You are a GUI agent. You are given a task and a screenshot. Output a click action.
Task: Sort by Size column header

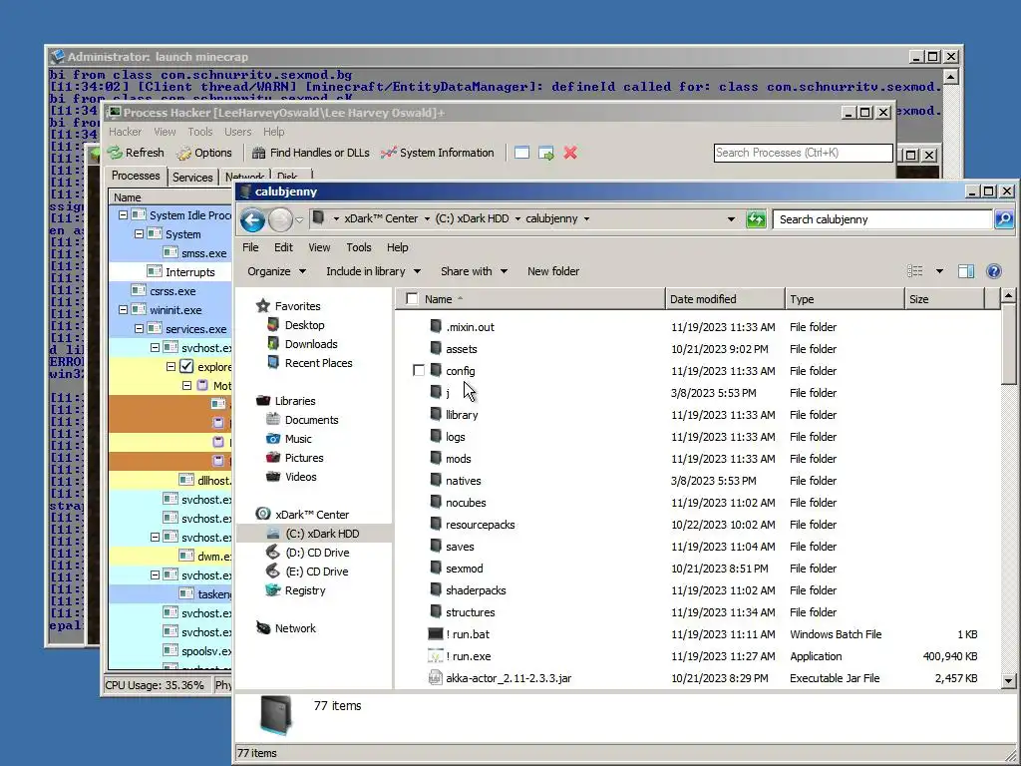944,299
